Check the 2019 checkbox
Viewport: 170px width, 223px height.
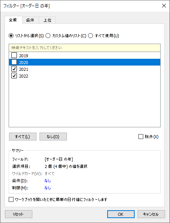[14, 55]
